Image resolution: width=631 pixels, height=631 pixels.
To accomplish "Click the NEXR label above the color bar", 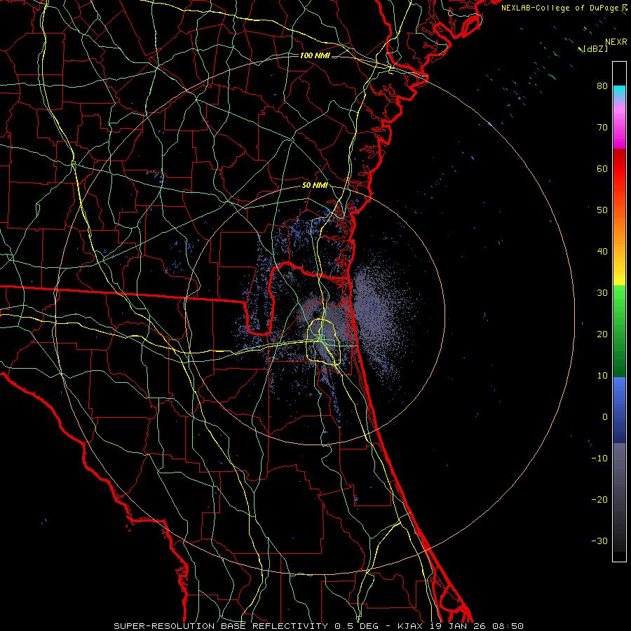I will pyautogui.click(x=616, y=42).
